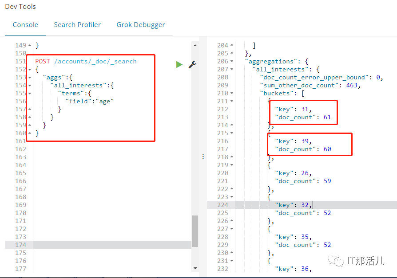Click the Dev Tools heading

coord(20,7)
